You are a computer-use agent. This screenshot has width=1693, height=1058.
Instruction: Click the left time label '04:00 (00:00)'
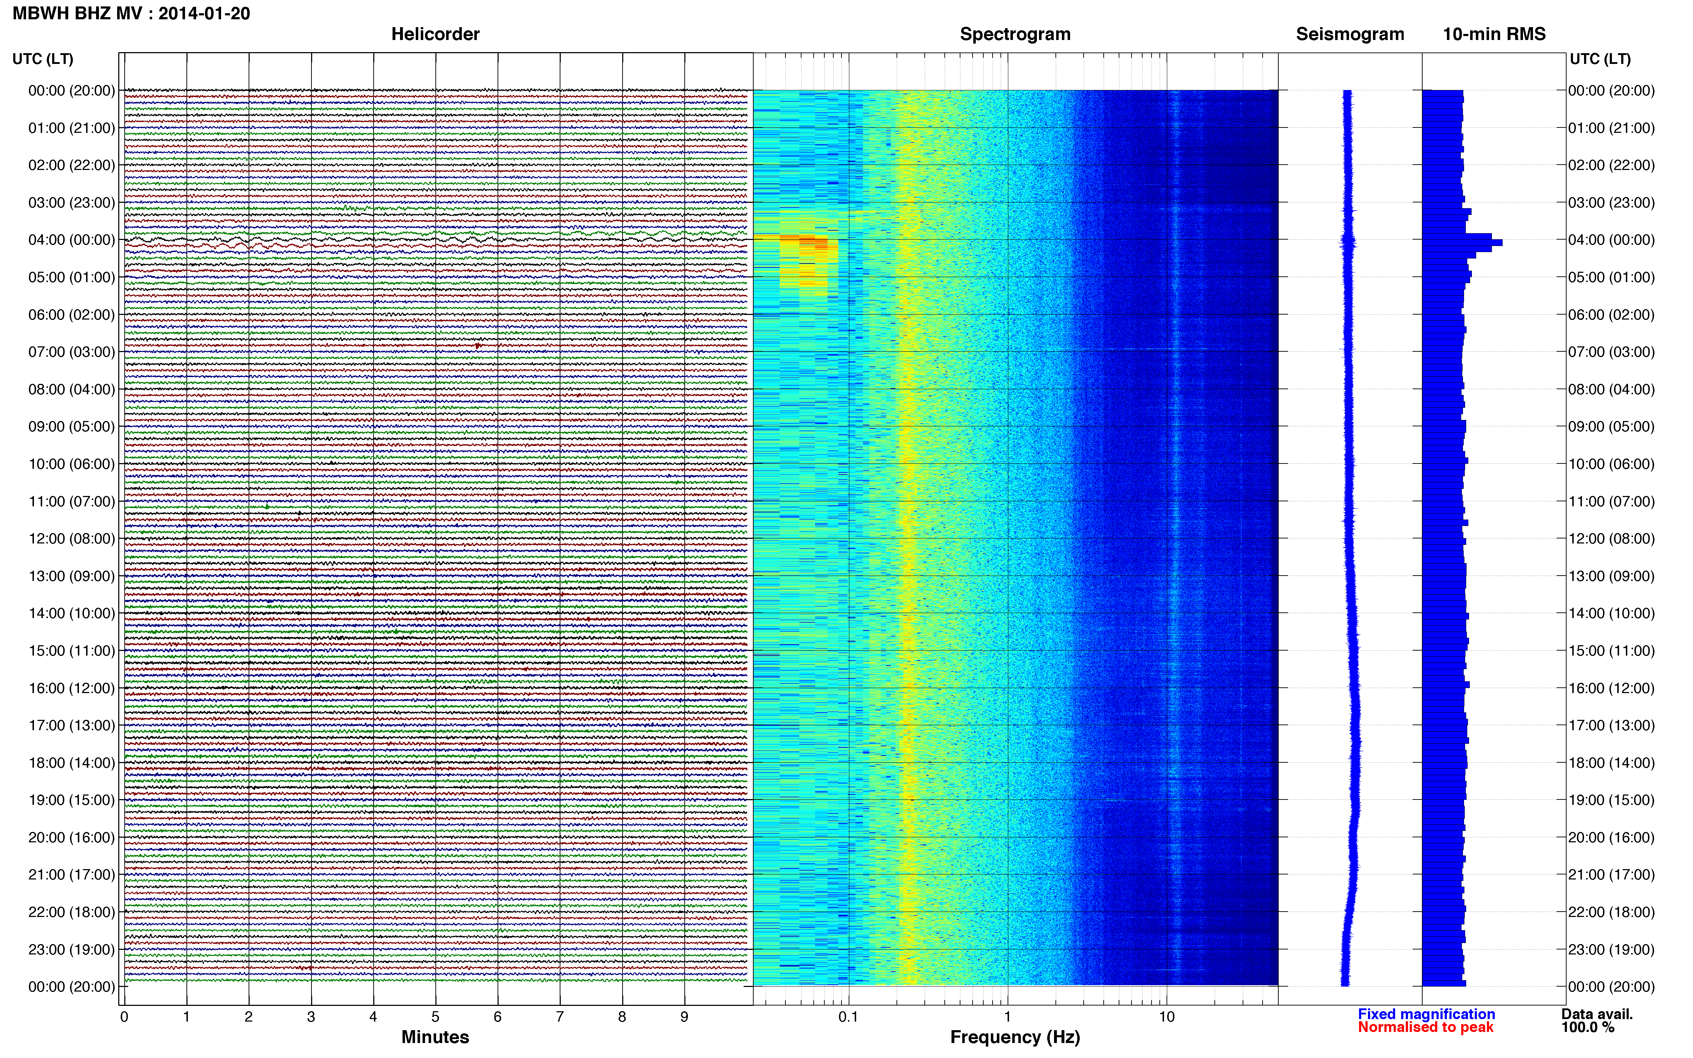coord(71,240)
